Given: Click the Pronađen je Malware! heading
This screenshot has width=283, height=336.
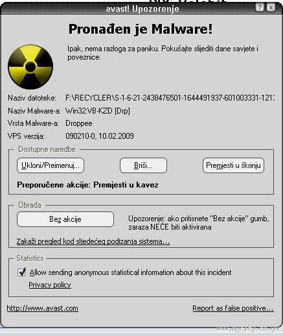Looking at the screenshot, I should click(x=141, y=29).
